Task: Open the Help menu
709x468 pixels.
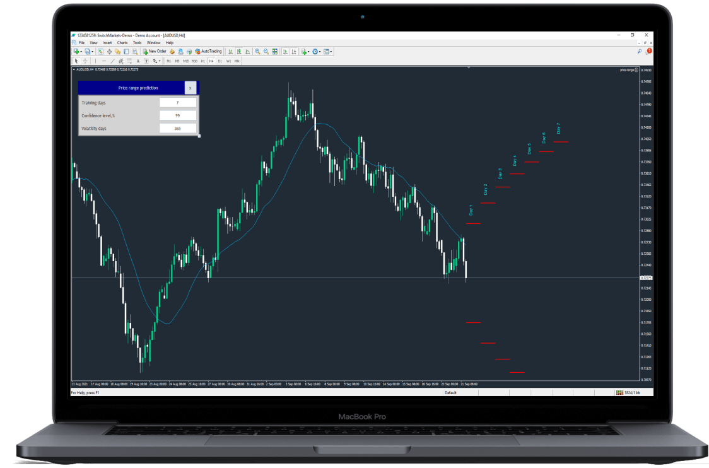Action: click(170, 43)
